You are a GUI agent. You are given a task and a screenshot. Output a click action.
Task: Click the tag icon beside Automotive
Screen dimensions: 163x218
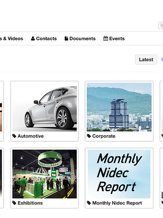point(14,136)
